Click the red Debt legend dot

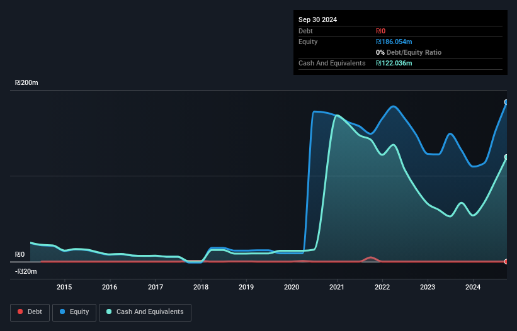pyautogui.click(x=20, y=311)
